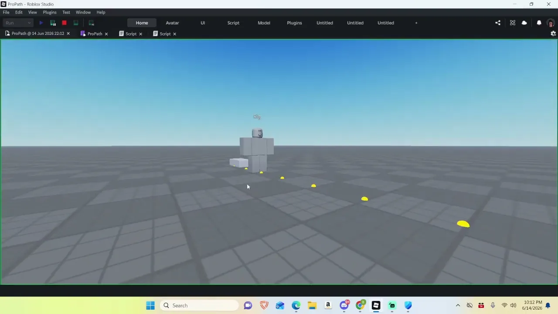Open the blue shield app on taskbar

point(408,305)
